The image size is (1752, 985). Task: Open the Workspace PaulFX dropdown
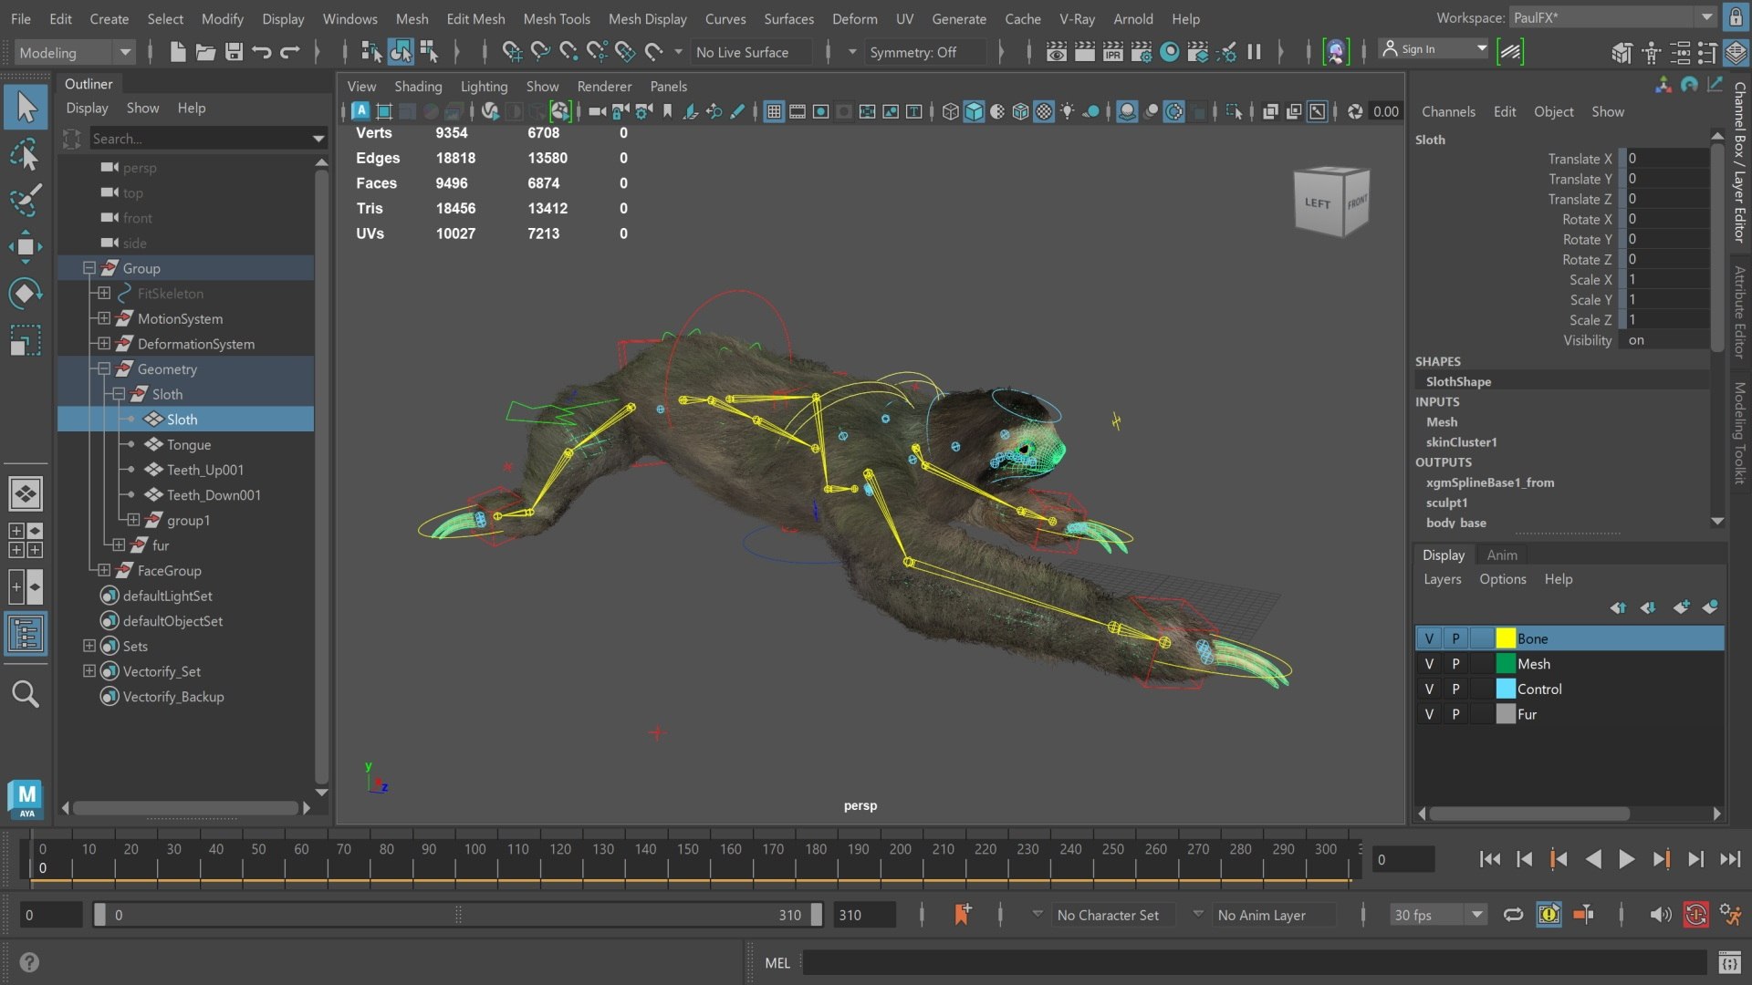click(x=1613, y=17)
